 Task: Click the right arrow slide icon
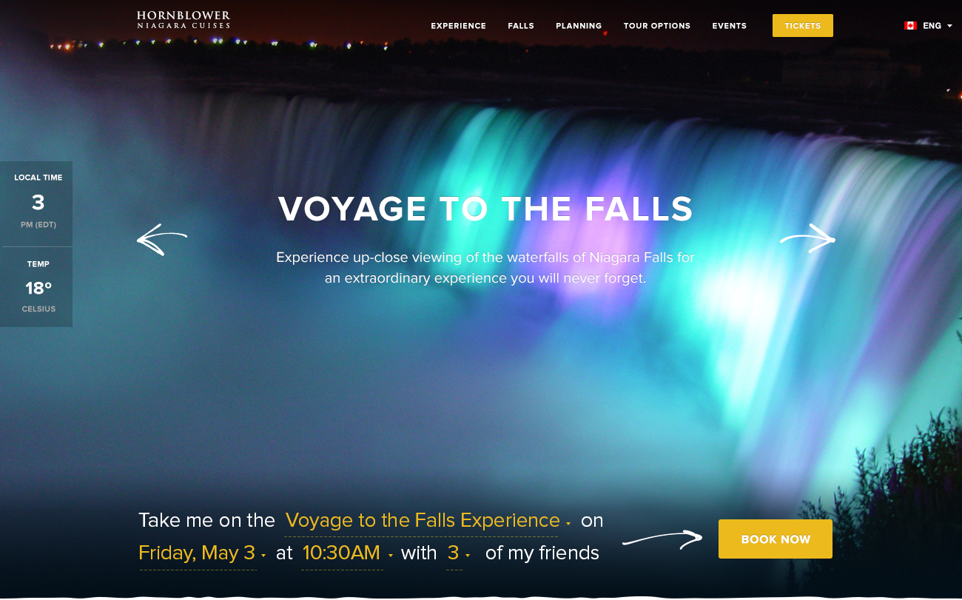[808, 238]
